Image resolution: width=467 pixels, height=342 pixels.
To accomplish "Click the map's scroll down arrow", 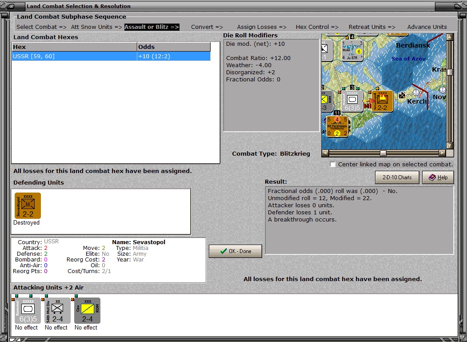I will (x=450, y=146).
